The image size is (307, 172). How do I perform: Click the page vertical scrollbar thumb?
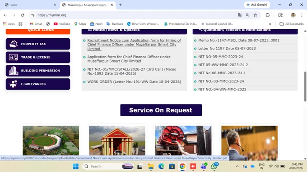[305, 86]
